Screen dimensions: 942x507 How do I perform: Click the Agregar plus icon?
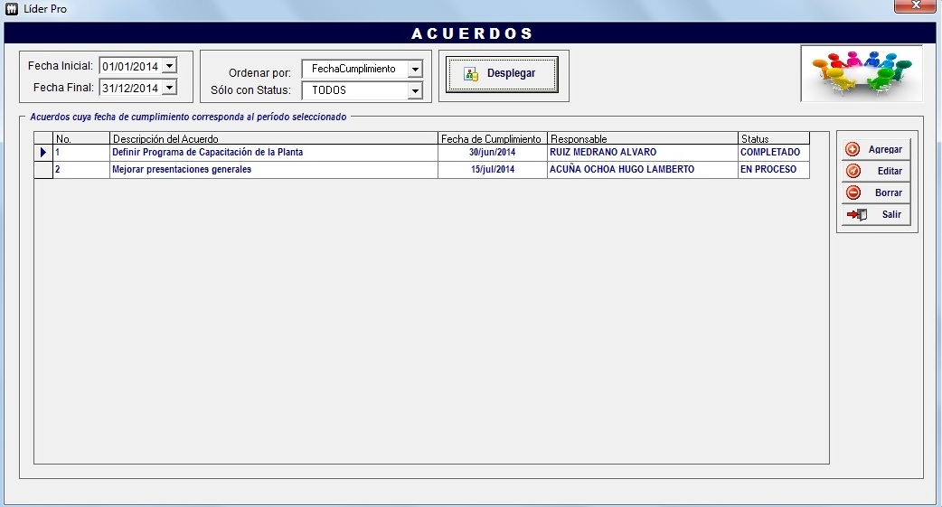853,149
